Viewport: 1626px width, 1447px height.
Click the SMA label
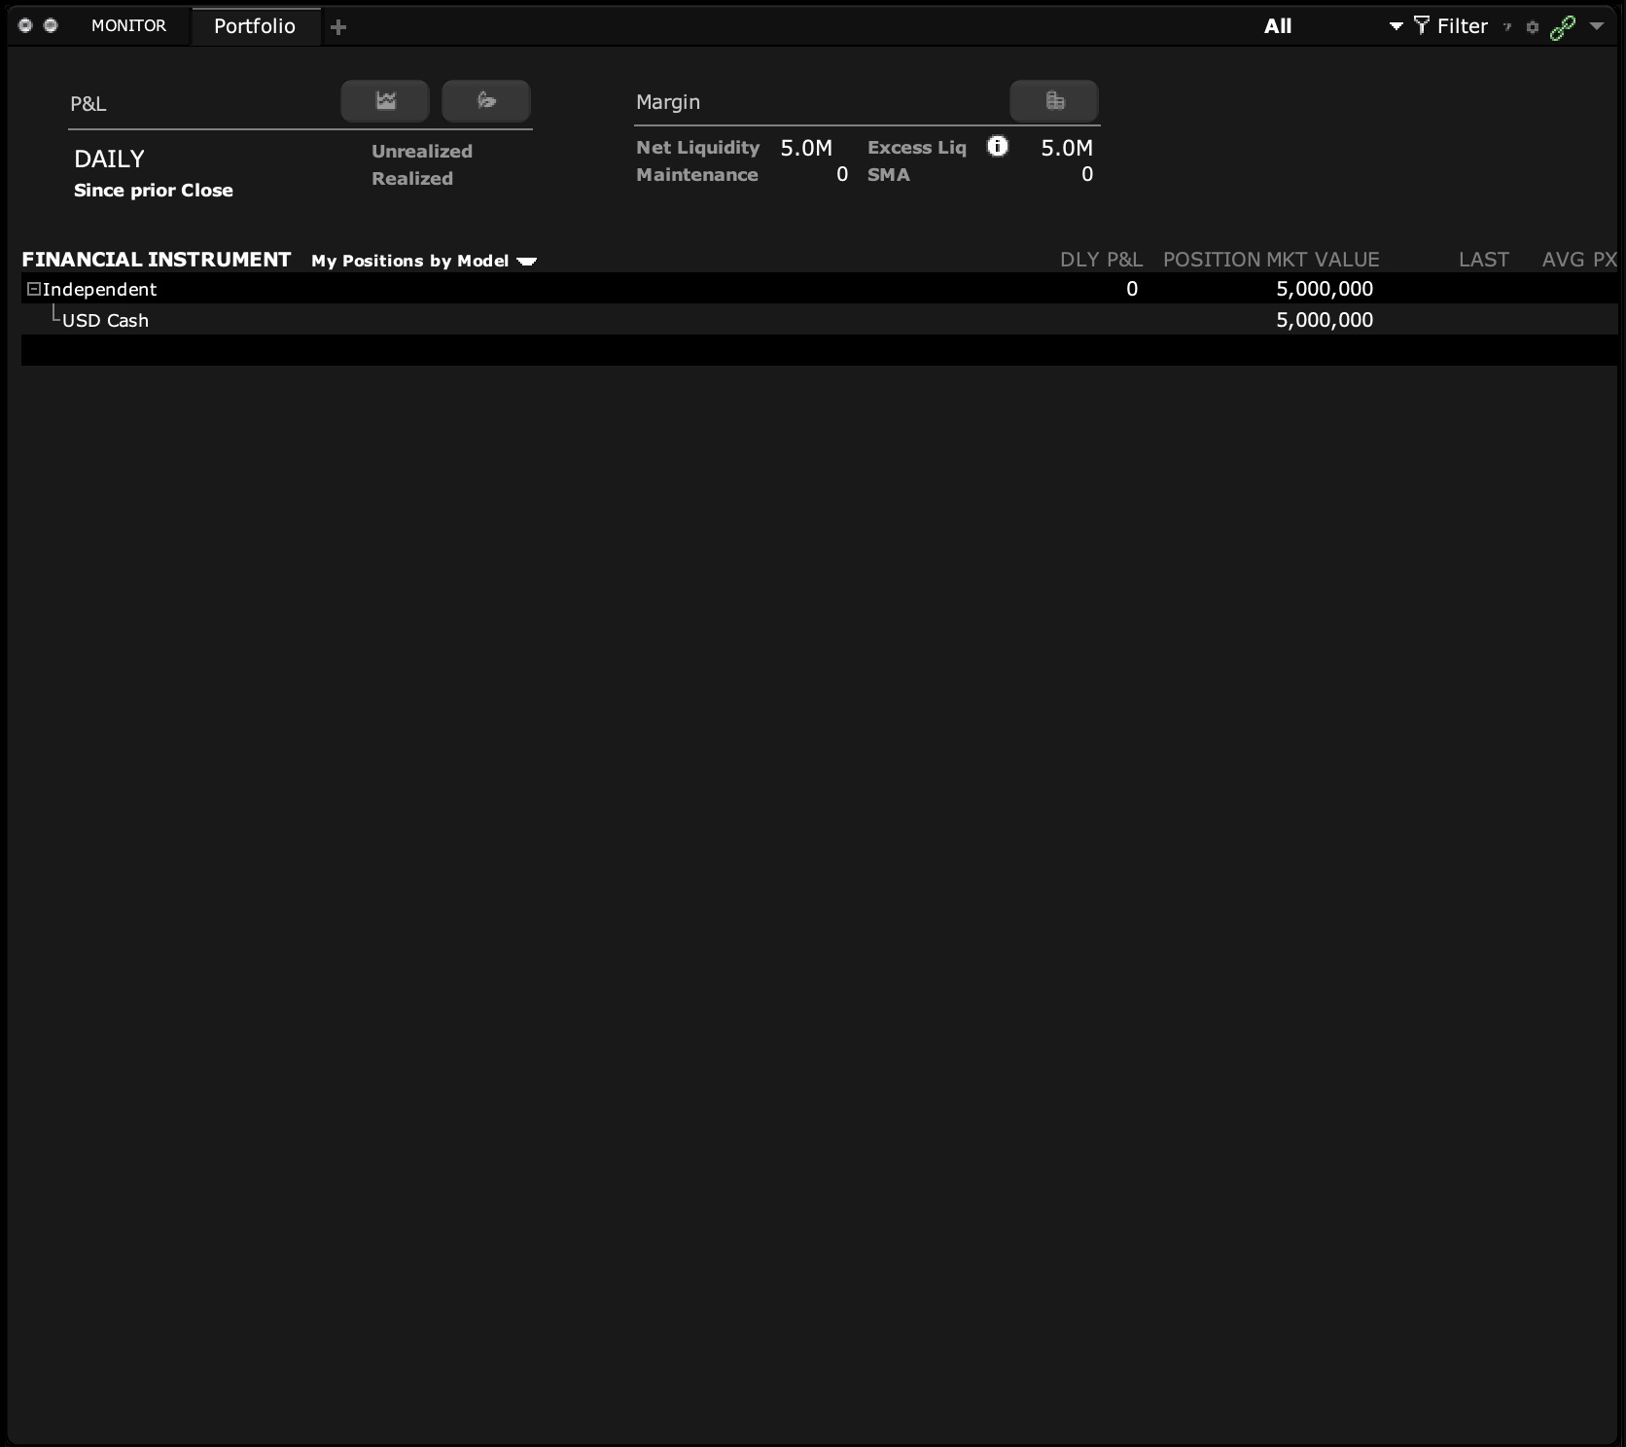pyautogui.click(x=889, y=175)
